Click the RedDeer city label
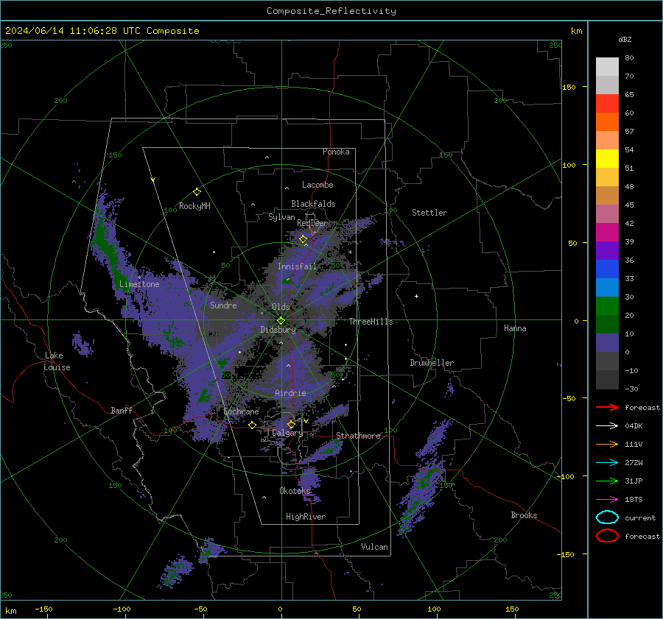The width and height of the screenshot is (663, 619). click(312, 223)
